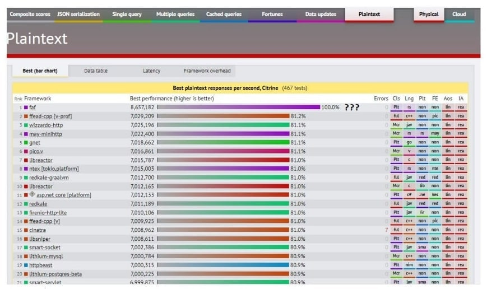Click the blue color square beside httpbeast

tap(26, 265)
